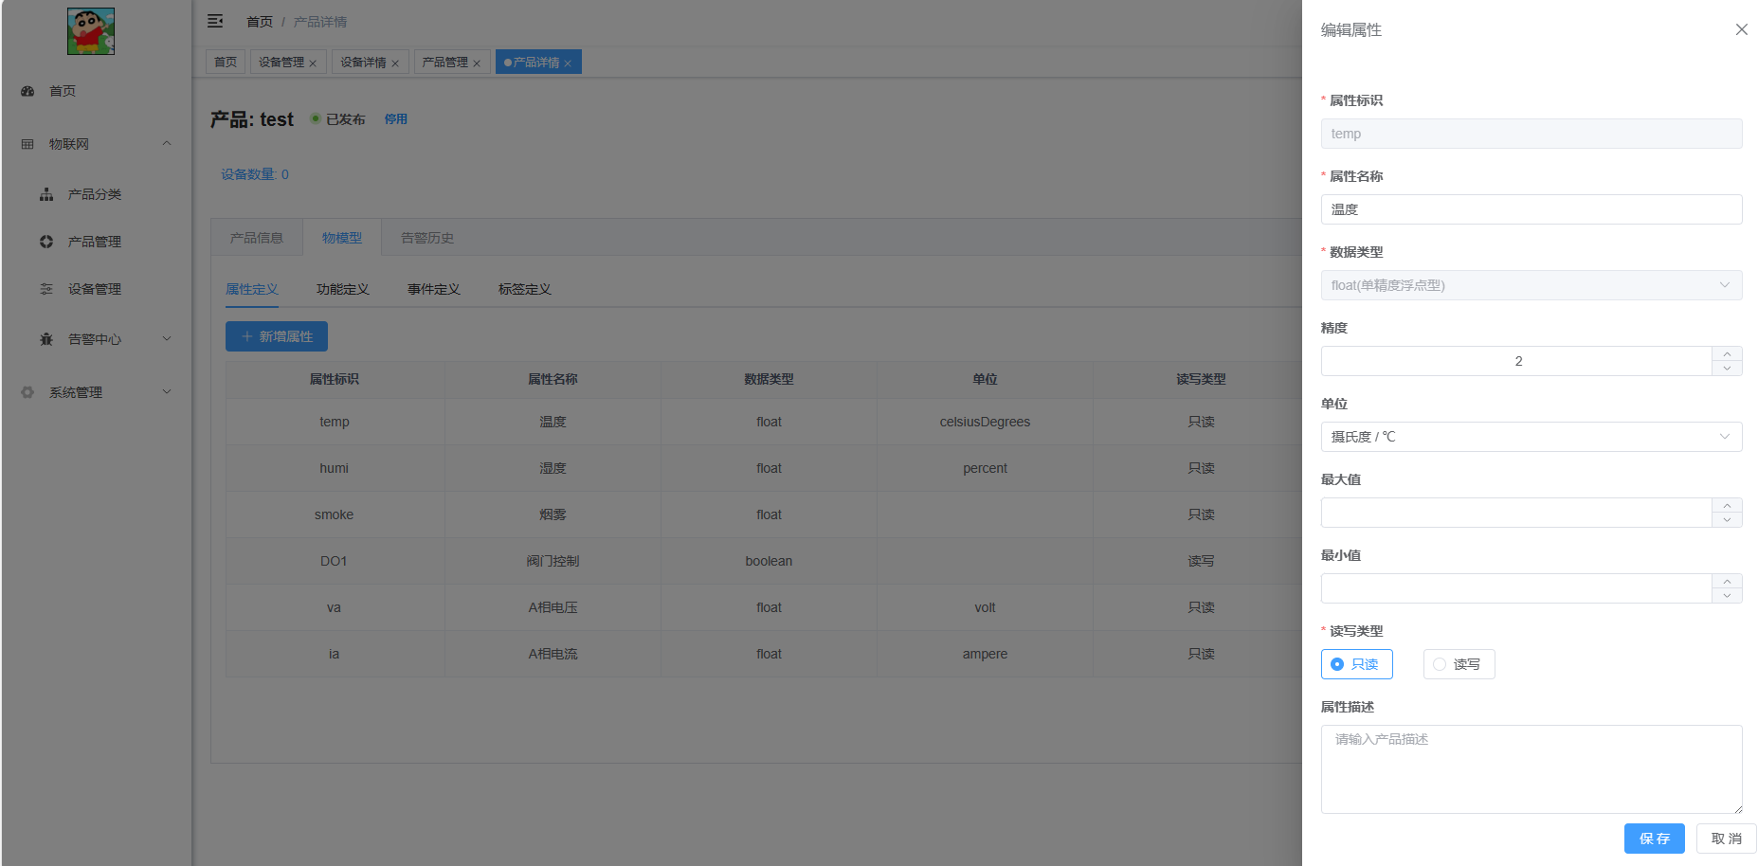Click the 'ampere' unit cell
Image resolution: width=1758 pixels, height=866 pixels.
click(x=985, y=654)
